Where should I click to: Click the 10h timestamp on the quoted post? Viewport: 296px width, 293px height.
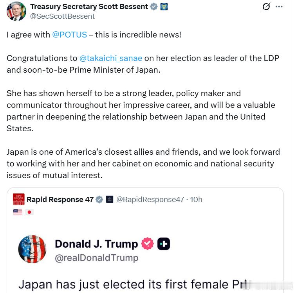196,199
